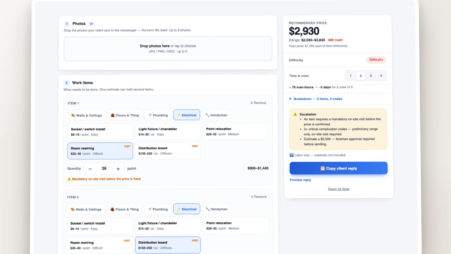Select Handyman category in Item 1
451x254 pixels.
(x=216, y=115)
